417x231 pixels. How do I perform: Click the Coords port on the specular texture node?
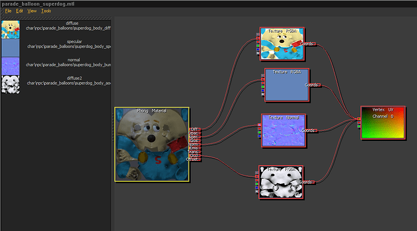point(312,85)
